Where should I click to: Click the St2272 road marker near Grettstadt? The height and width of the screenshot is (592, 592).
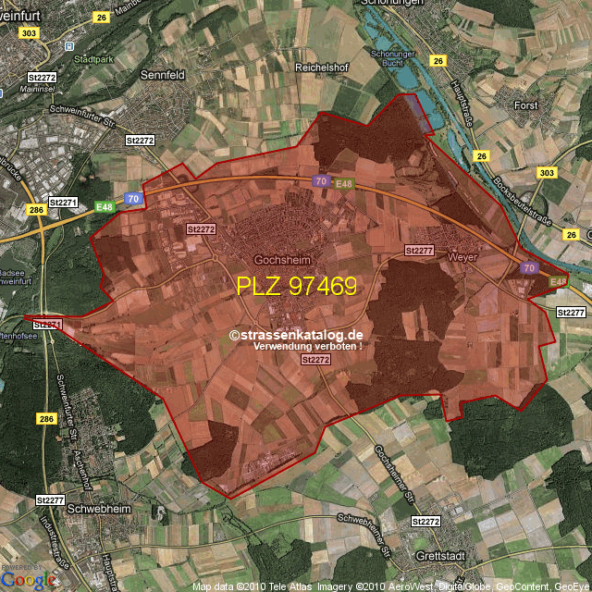click(x=425, y=522)
